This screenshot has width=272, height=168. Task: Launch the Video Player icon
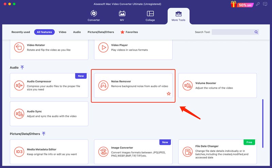coord(103,47)
